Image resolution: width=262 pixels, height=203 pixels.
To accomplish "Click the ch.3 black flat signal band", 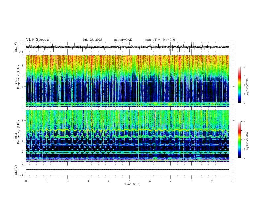I will click(x=127, y=170).
